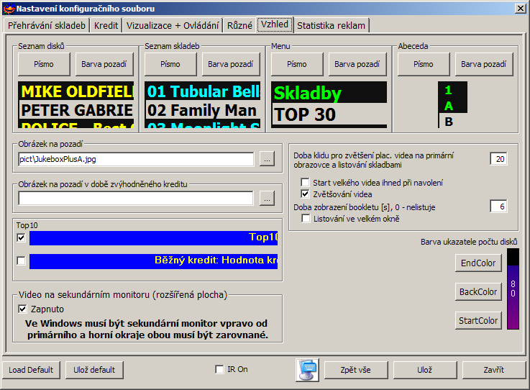Click Barva pozadí under Seznam disků
Screen dimensions: 530x390
[104, 64]
